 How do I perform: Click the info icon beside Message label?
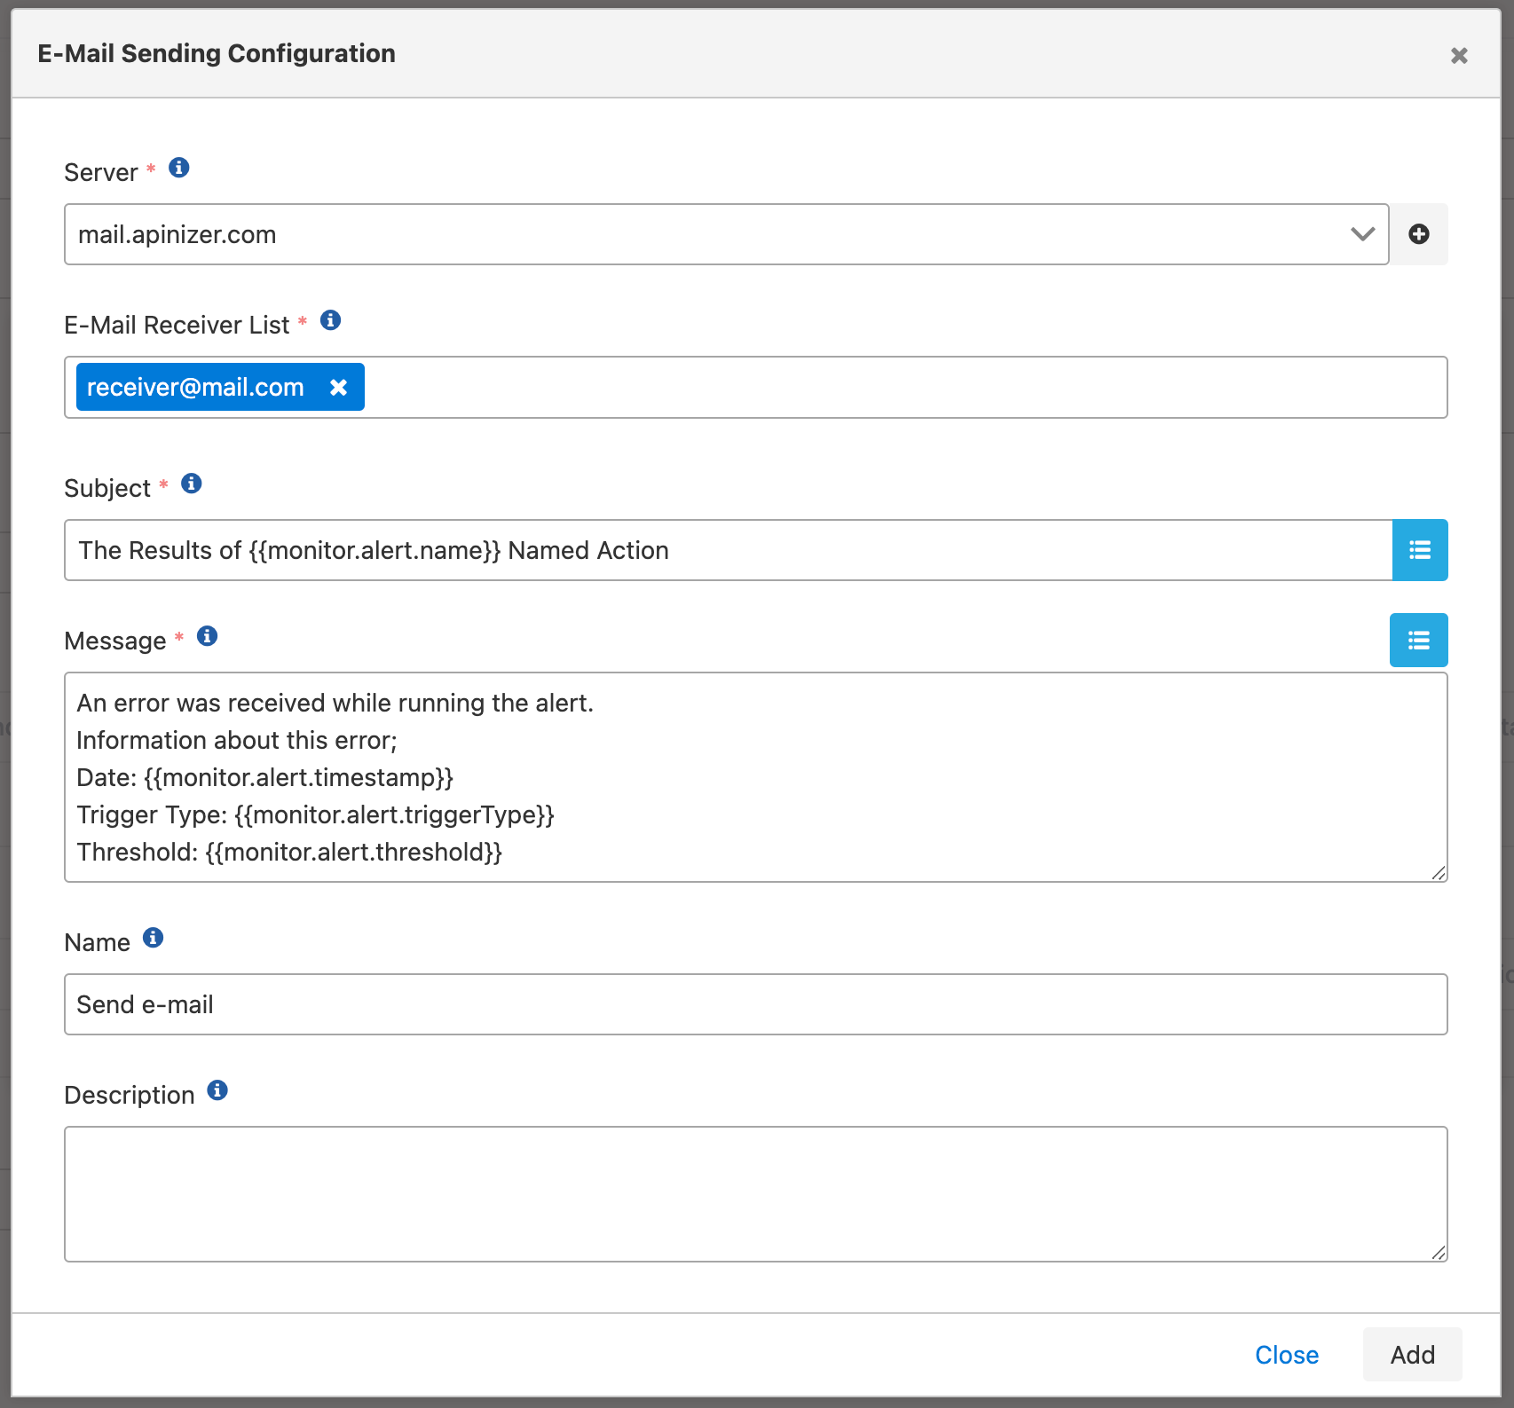[x=207, y=636]
